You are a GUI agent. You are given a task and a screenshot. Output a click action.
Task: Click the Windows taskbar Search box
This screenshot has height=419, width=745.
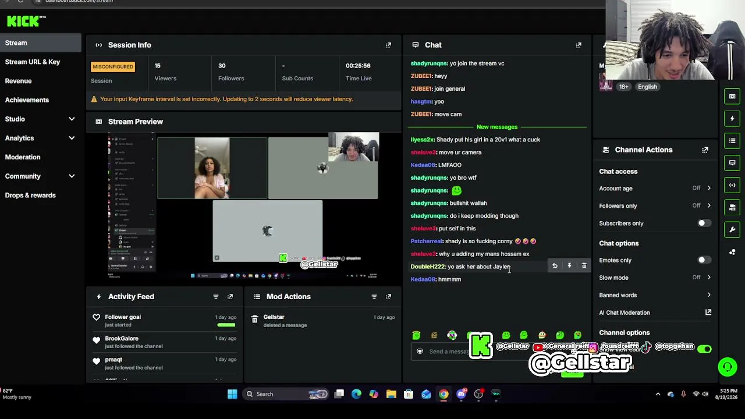285,394
